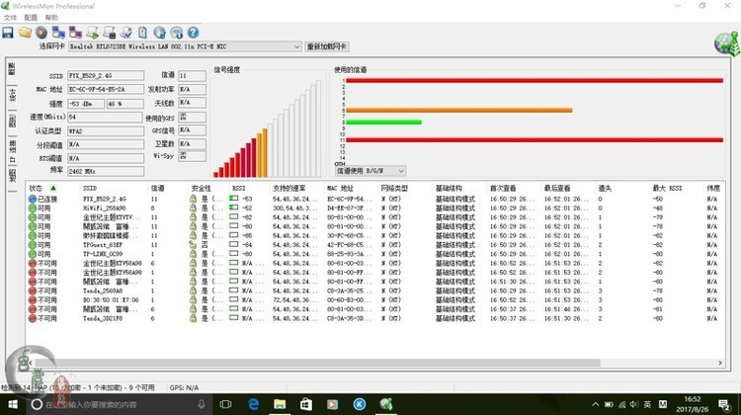741x415 pixels.
Task: Click the scroll-right arrow of network list
Action: (x=720, y=363)
